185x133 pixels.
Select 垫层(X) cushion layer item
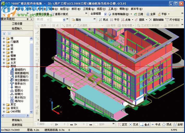[17, 90]
